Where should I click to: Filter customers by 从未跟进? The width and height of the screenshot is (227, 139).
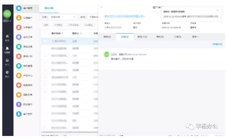click(89, 25)
